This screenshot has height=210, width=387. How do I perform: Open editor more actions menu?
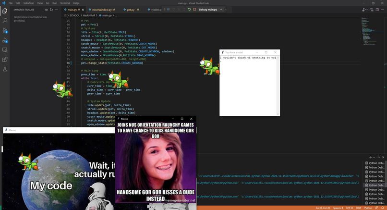click(x=382, y=10)
